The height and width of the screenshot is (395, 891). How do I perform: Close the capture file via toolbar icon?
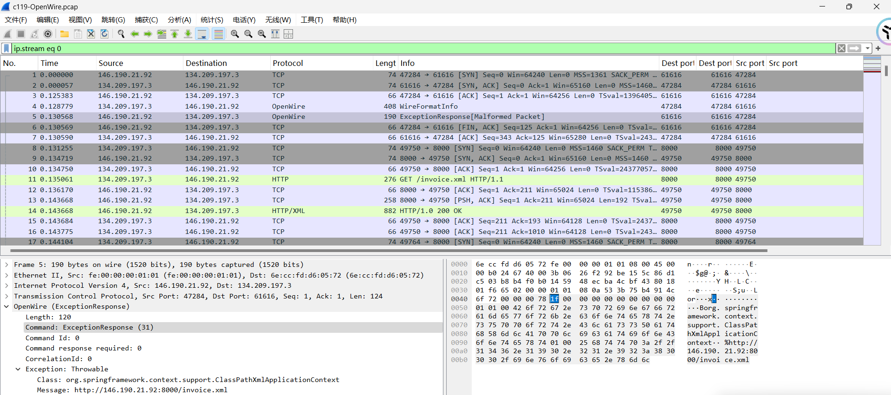[91, 34]
